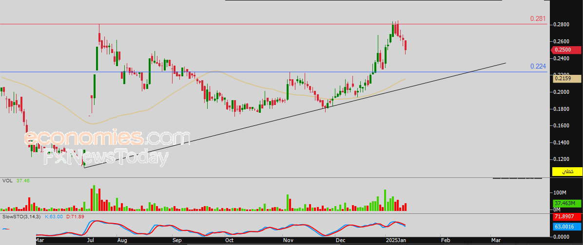Click the Dec label on time axis
Viewport: 583px width, 245px height.
click(x=340, y=240)
